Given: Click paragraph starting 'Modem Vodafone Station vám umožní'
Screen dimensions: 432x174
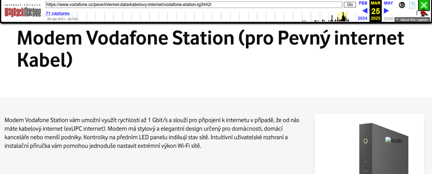Looking at the screenshot, I should click(152, 133).
